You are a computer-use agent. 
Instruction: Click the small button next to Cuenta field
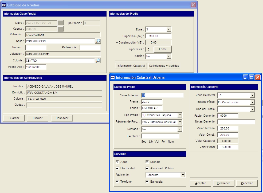61,29
